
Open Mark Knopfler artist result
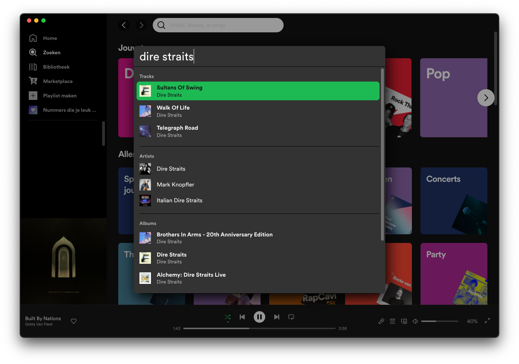click(x=258, y=185)
